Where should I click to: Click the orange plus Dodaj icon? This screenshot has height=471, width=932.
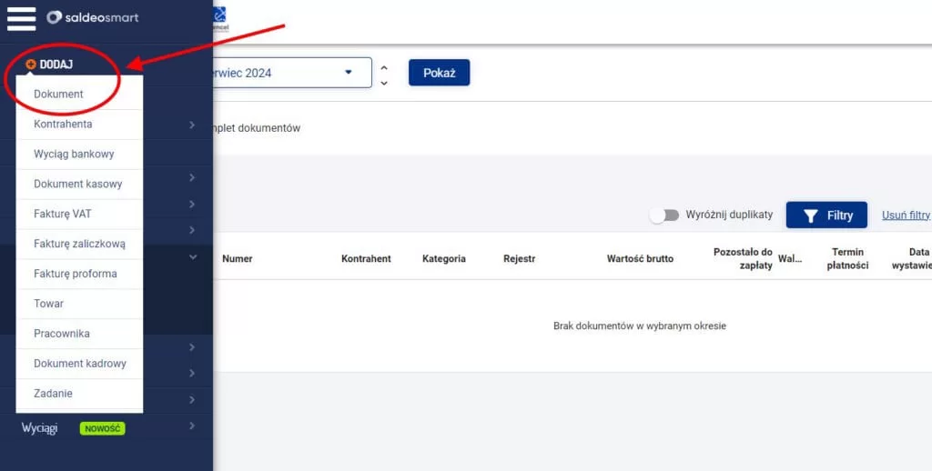[31, 65]
